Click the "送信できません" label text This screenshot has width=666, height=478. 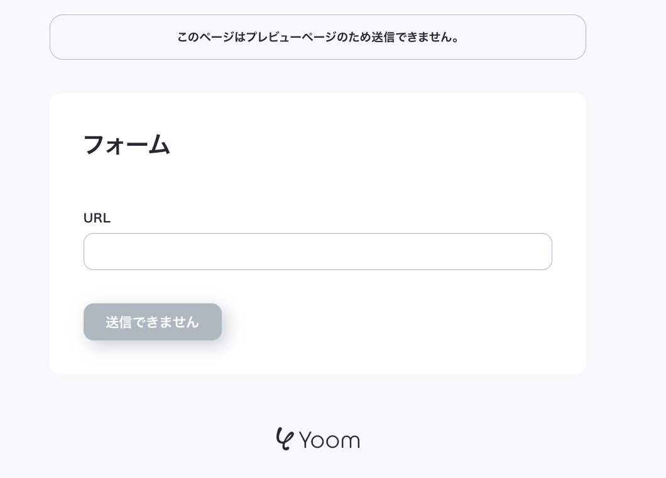152,322
